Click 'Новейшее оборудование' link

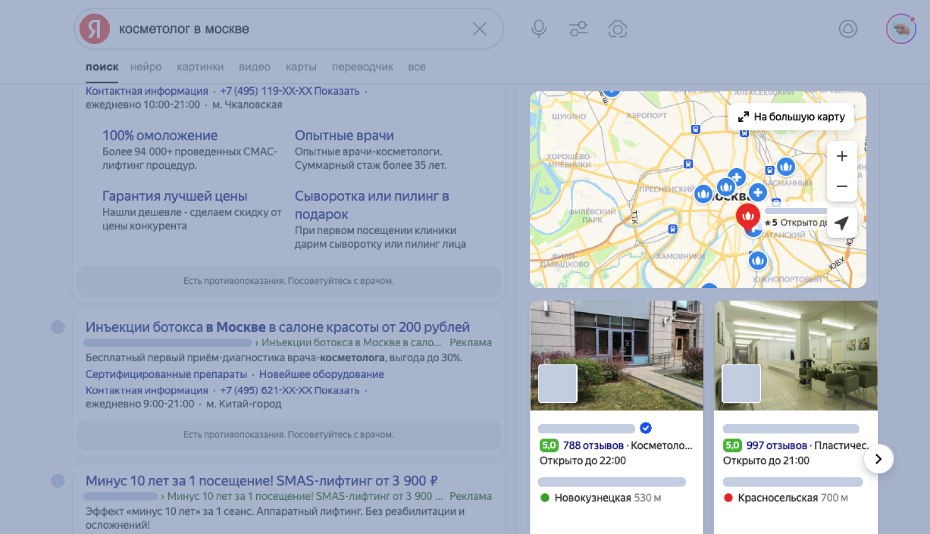tap(322, 374)
